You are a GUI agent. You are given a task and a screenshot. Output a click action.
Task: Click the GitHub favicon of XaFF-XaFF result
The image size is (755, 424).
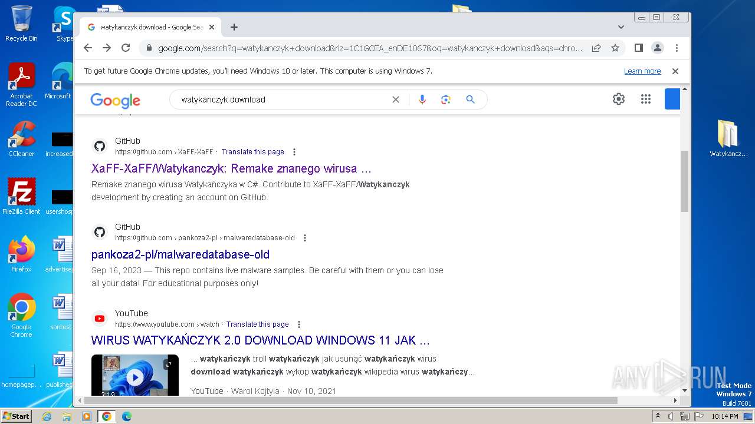[100, 146]
